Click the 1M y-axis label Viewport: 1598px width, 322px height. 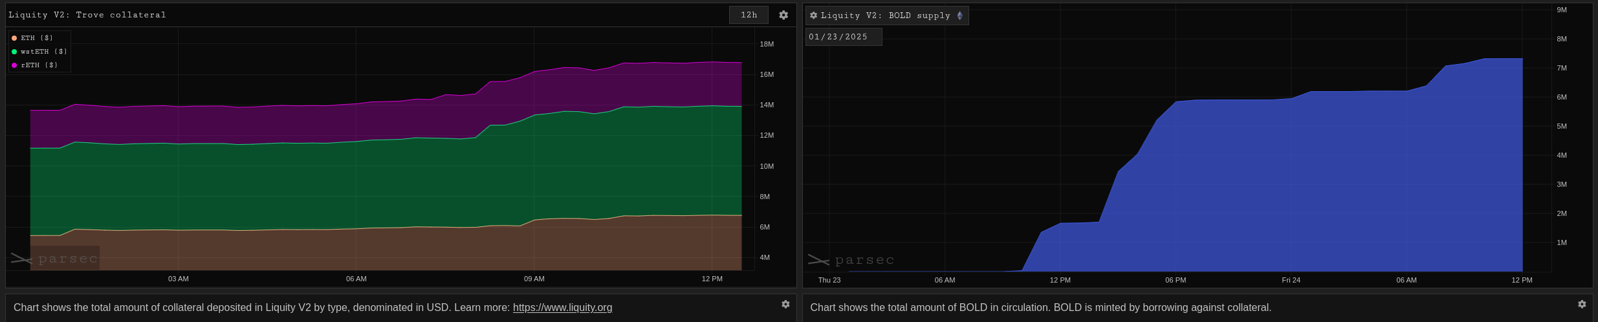tap(1562, 242)
